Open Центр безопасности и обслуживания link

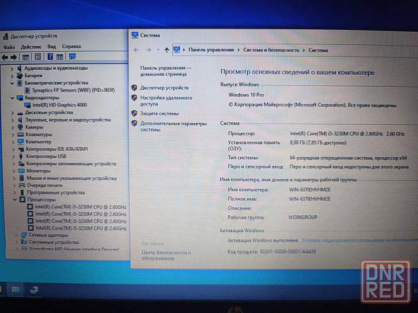tap(167, 255)
